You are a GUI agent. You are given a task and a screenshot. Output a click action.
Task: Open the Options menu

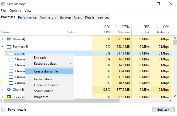[x=15, y=11]
